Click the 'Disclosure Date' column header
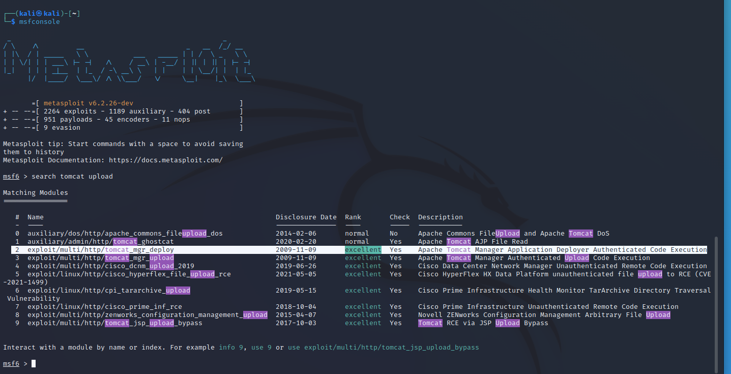 click(306, 217)
